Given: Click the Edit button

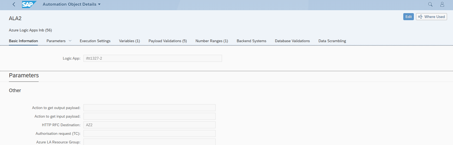Looking at the screenshot, I should (x=408, y=17).
